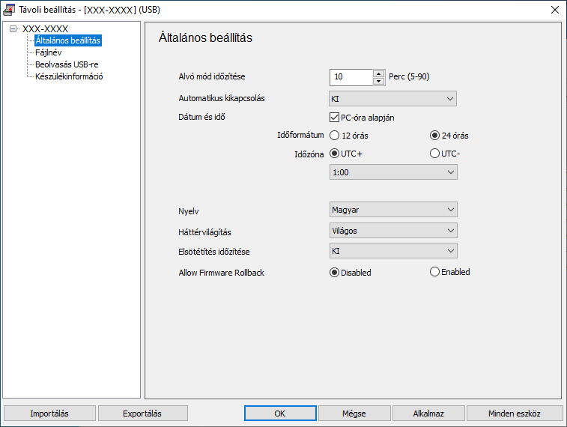Enable Allow Firmware Rollback
567x427 pixels.
[434, 272]
